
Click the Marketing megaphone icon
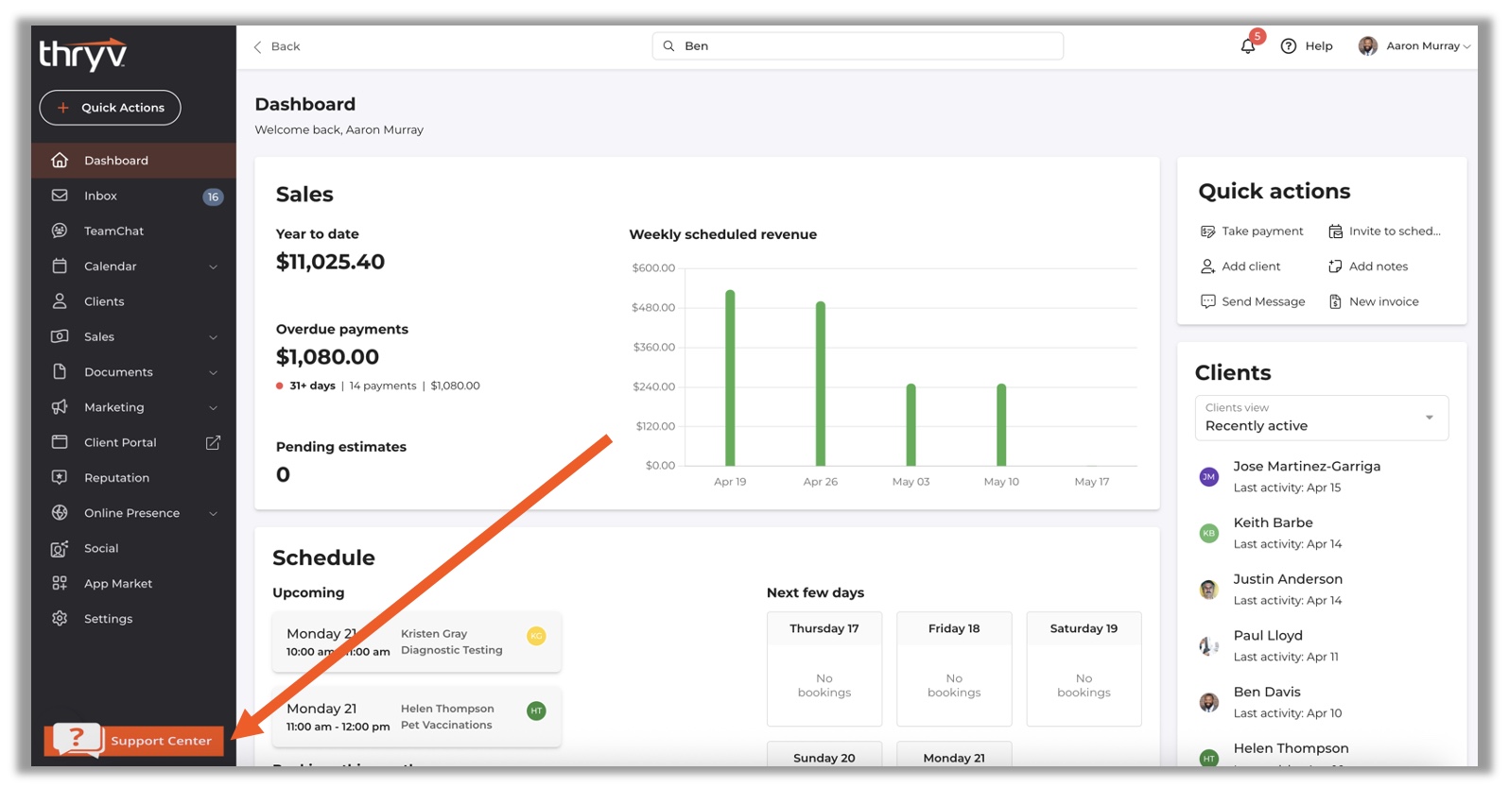pos(60,407)
